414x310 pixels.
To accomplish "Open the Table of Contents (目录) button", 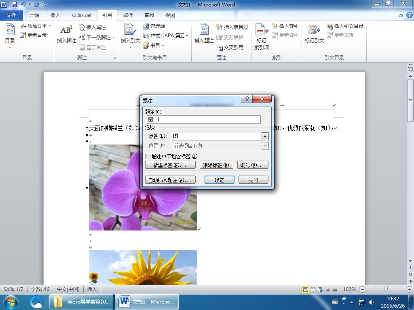I will (10, 36).
